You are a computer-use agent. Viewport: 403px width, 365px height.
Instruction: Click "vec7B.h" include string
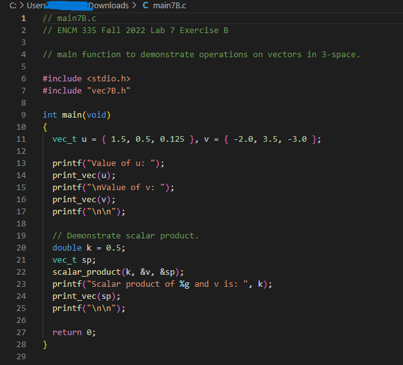(109, 90)
